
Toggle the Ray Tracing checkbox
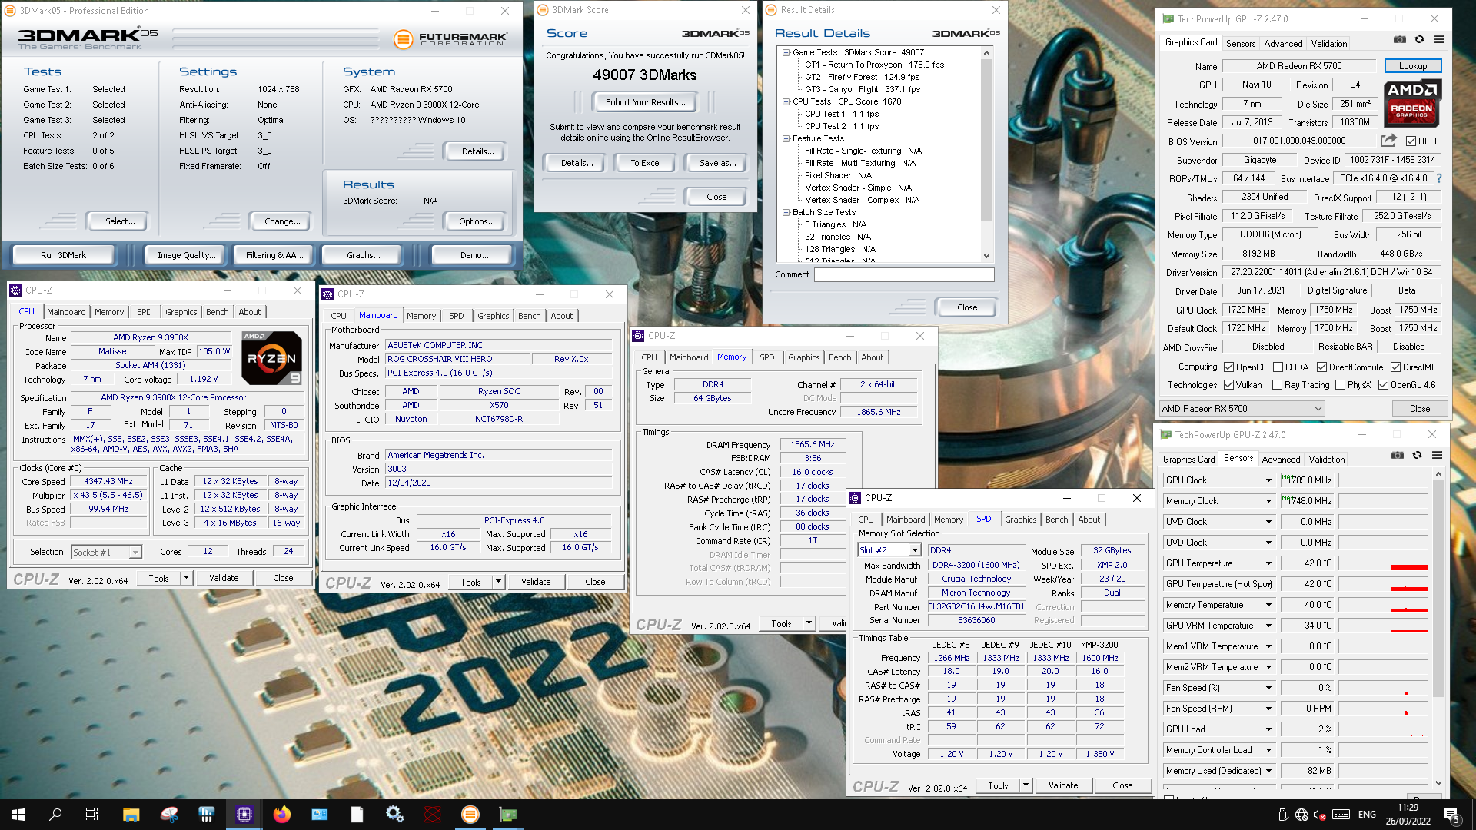click(x=1278, y=385)
